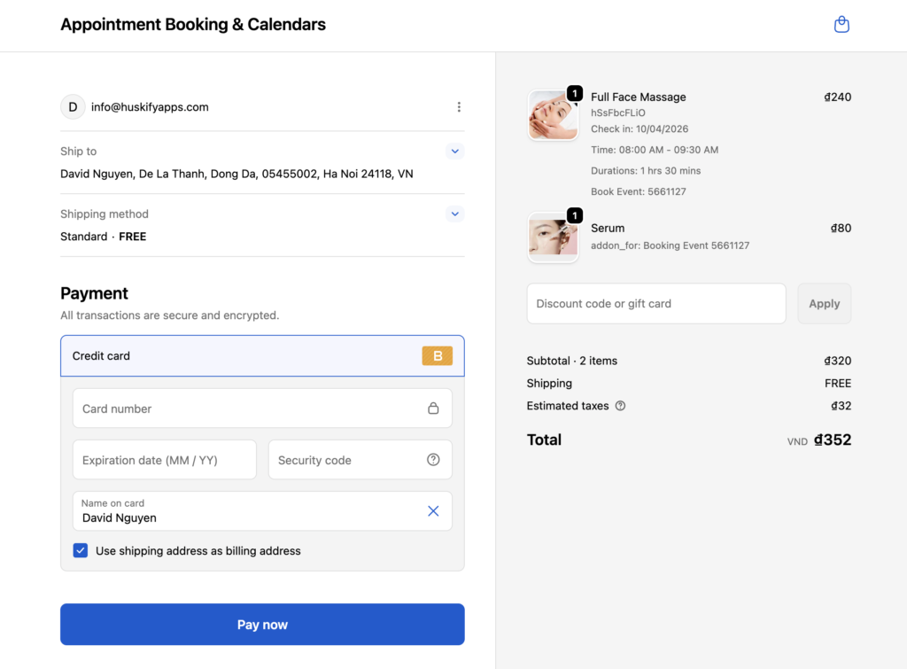Click the lock icon in card number field
This screenshot has height=669, width=907.
[433, 408]
